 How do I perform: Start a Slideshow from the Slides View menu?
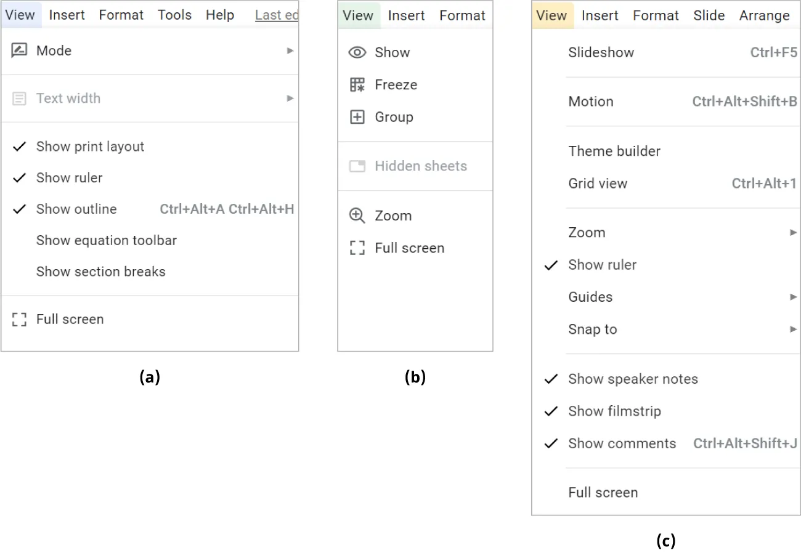point(601,53)
